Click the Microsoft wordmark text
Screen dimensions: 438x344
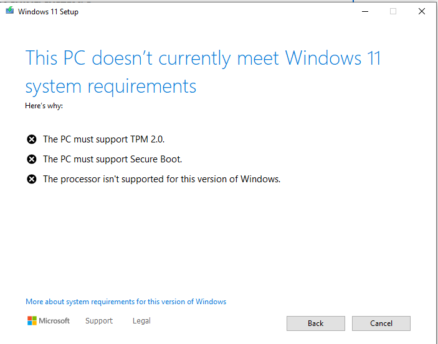tap(54, 321)
